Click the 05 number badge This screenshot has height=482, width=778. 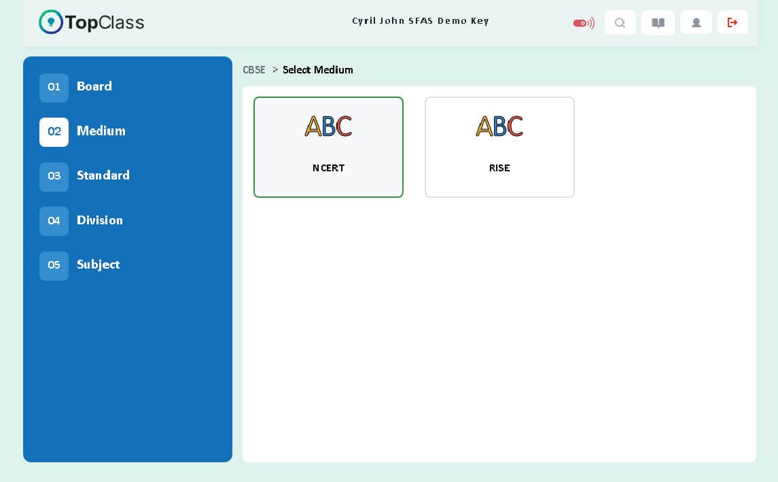point(54,266)
